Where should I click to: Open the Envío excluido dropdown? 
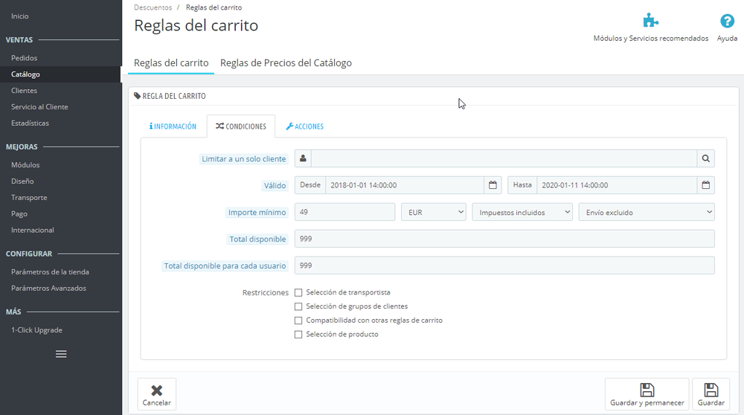tap(647, 212)
